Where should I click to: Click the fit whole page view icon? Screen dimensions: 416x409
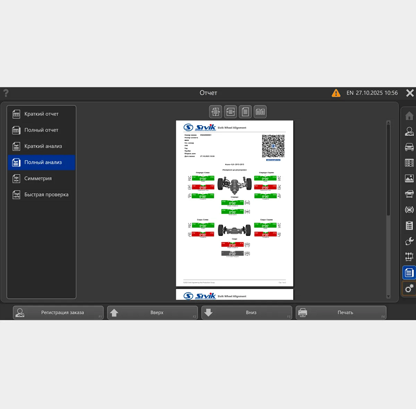pyautogui.click(x=215, y=111)
